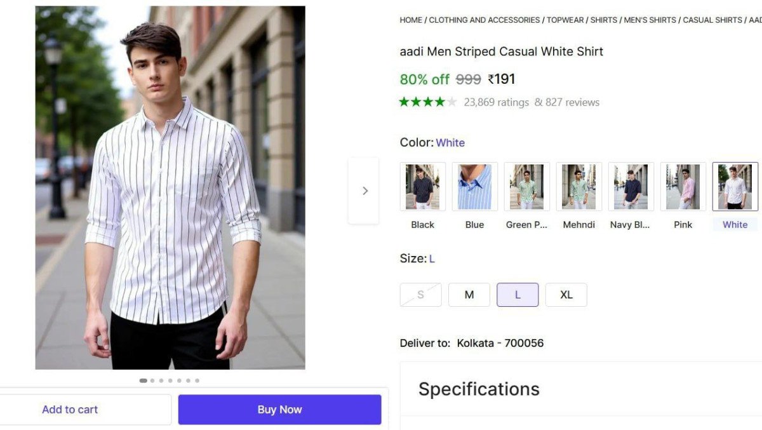Change the Kolkata delivery location
The image size is (762, 430).
point(500,343)
